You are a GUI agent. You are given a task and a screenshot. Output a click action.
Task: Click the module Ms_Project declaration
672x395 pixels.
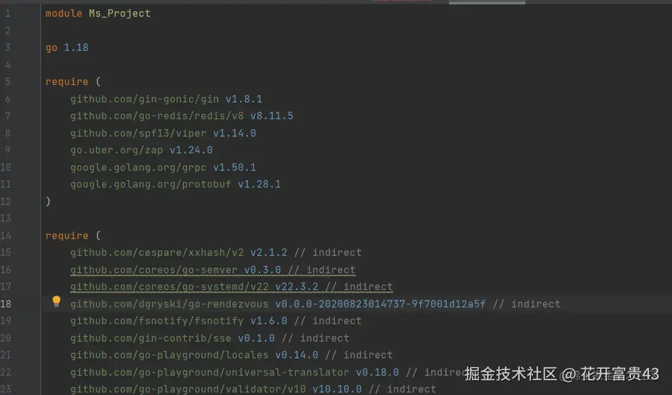[x=98, y=14]
